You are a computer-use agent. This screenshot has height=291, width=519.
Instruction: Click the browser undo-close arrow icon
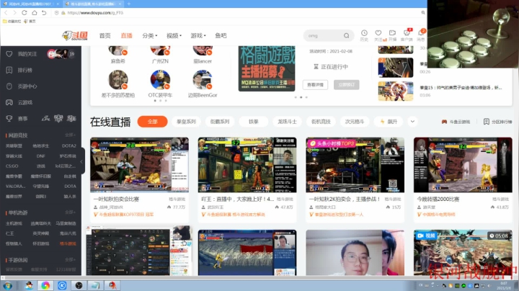44,12
